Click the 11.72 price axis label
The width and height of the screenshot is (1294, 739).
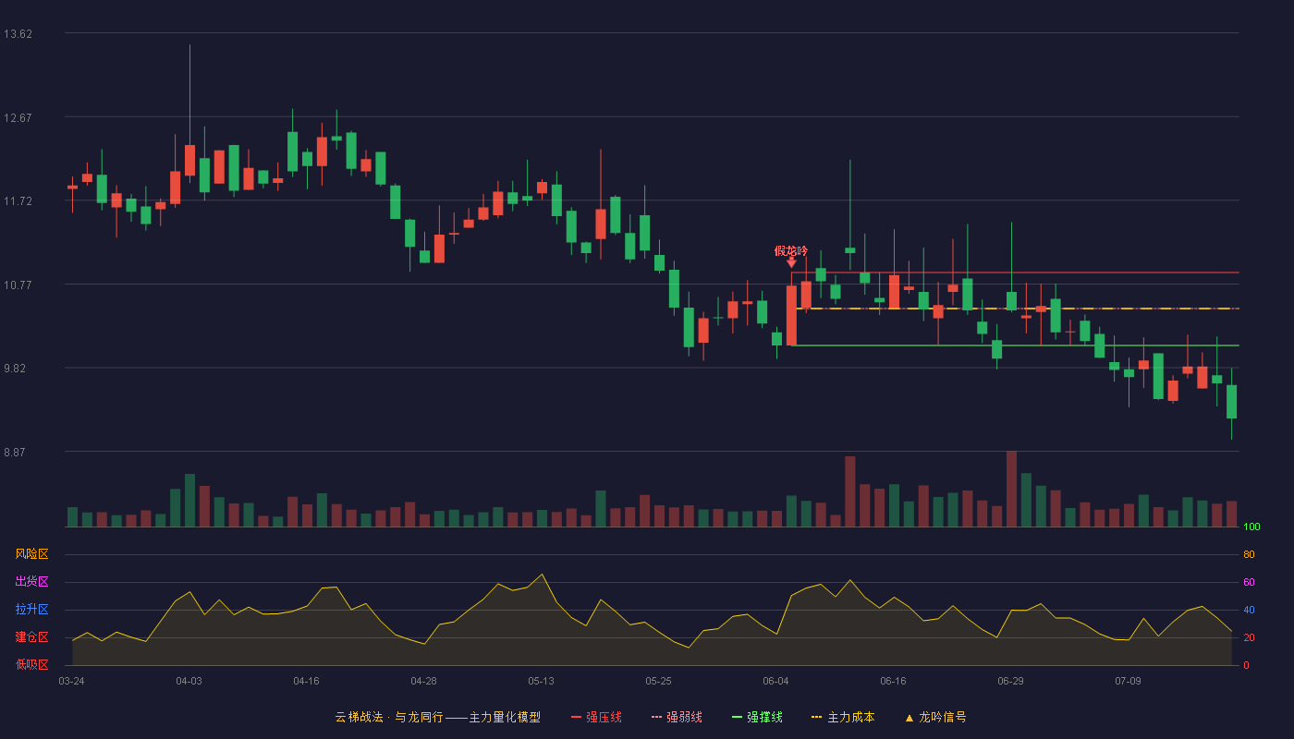tap(18, 201)
